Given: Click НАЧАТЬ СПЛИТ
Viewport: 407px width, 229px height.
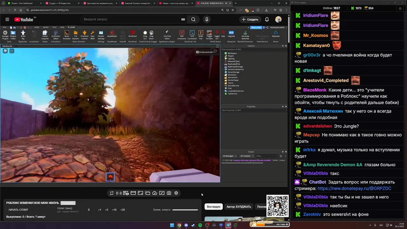Looking at the screenshot, I should (18, 210).
